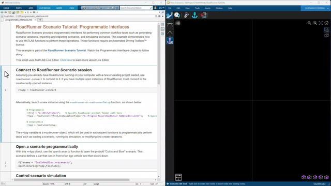The width and height of the screenshot is (331, 186).
Task: Click the third purple cube view icon
Action: point(315,177)
